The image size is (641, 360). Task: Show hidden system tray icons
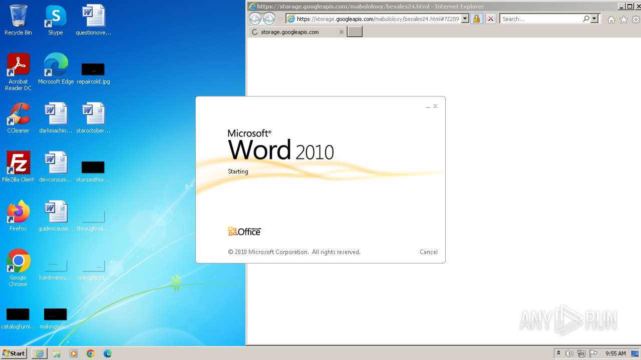click(x=558, y=353)
